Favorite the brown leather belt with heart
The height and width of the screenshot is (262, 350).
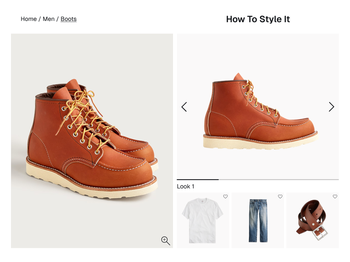coord(335,196)
